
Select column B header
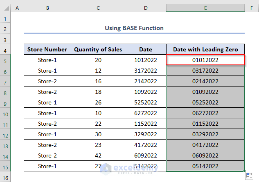tap(47, 8)
